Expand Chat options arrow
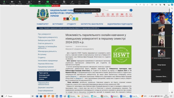The width and height of the screenshot is (174, 98). 42,1
